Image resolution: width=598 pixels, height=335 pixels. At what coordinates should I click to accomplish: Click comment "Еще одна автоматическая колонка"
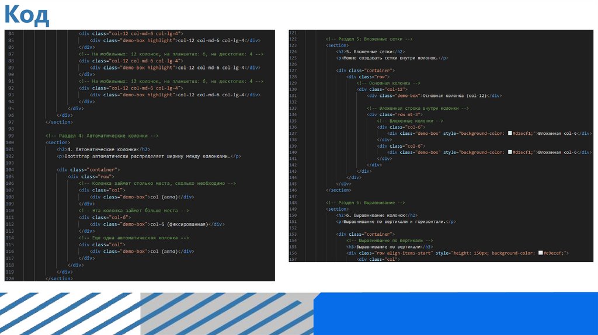pyautogui.click(x=134, y=238)
